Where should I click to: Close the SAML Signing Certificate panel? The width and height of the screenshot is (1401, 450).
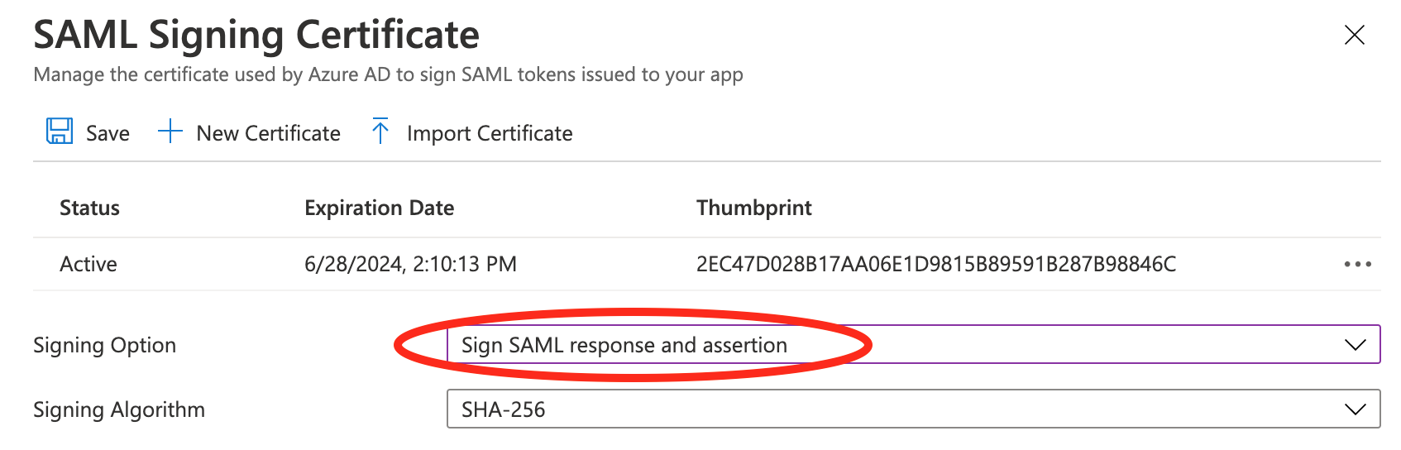1354,35
